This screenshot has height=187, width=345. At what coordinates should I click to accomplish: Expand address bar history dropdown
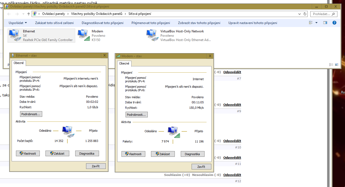(x=299, y=14)
